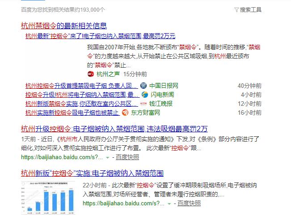Open news 控烟令升级!杭州将电子烟纳入禁烟范围

point(82,95)
